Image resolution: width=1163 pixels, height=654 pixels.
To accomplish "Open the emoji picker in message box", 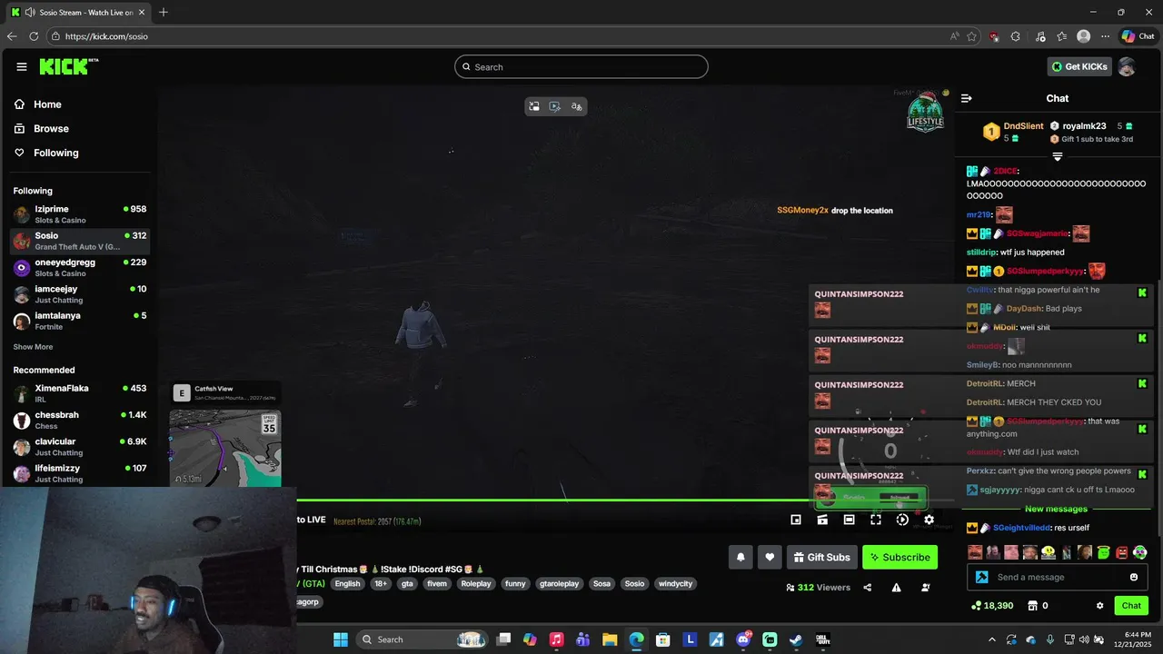I will click(x=1134, y=577).
